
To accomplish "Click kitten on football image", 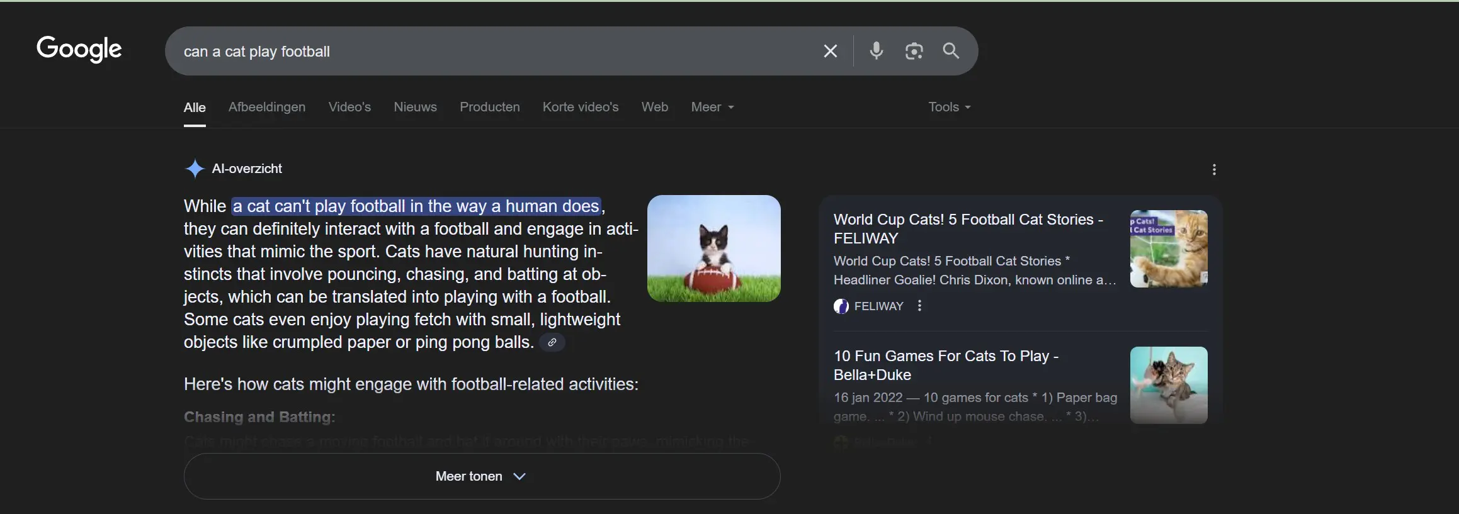I will (714, 249).
